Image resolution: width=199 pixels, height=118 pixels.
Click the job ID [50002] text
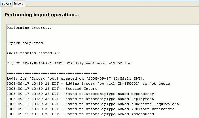point(132,84)
